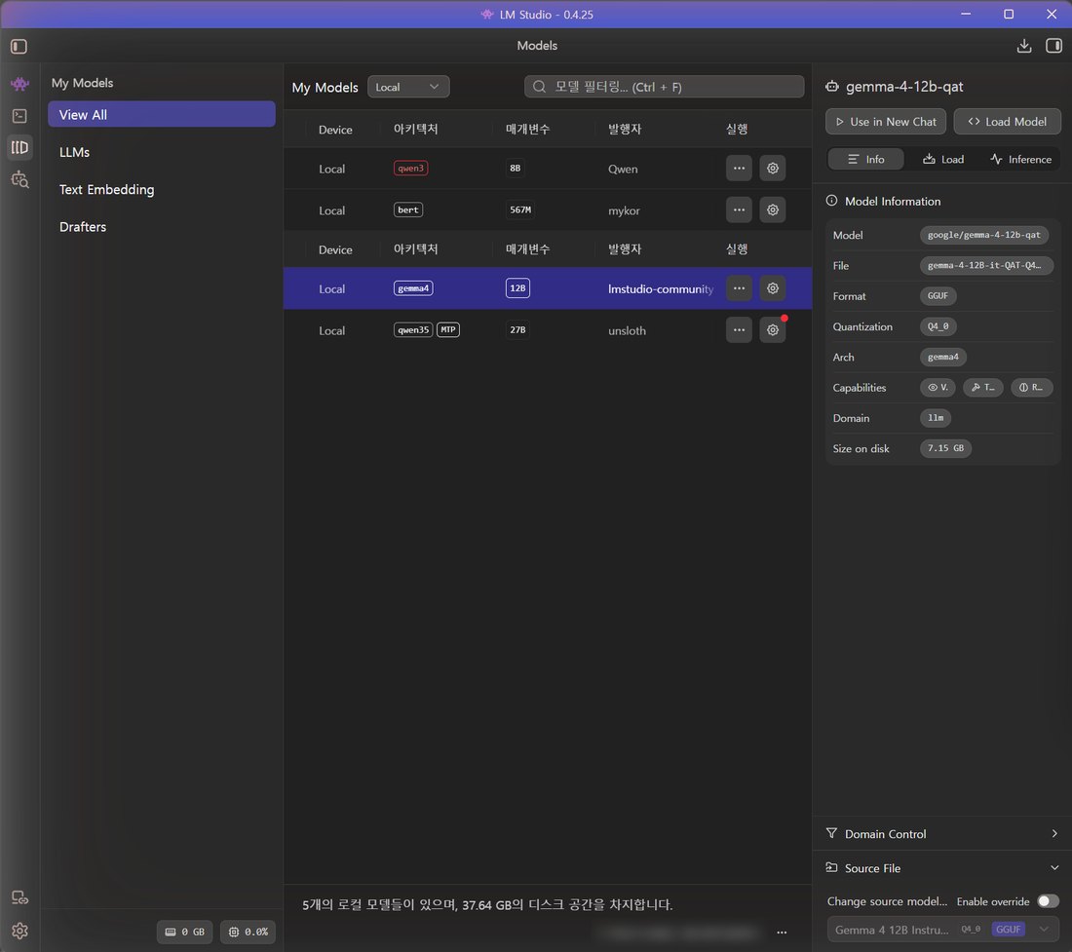Click the 7.15 GB size on disk value

(x=945, y=448)
